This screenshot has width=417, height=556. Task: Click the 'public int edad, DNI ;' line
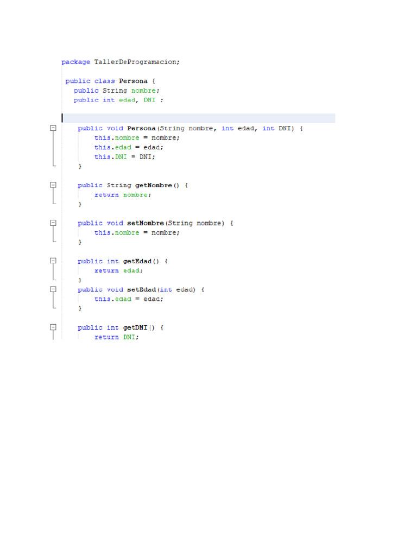[118, 100]
